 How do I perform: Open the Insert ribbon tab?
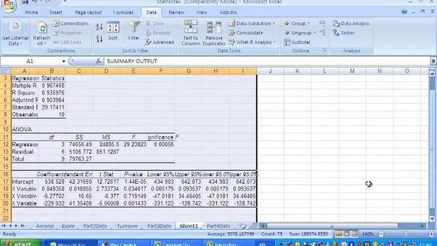pyautogui.click(x=56, y=12)
